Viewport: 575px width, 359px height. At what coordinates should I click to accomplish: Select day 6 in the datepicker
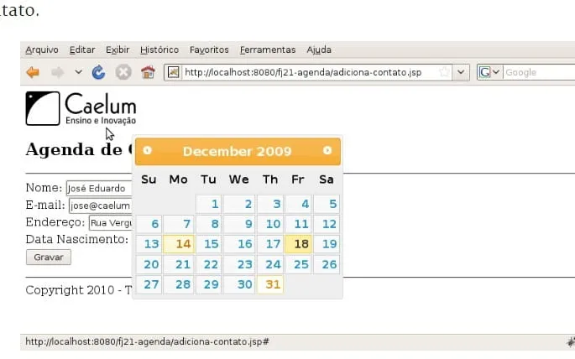pos(149,224)
